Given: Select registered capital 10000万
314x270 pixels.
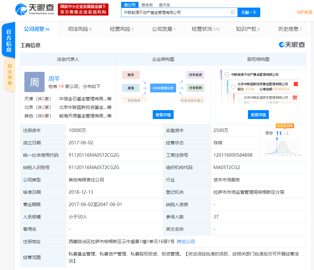Looking at the screenshot, I should coord(77,130).
